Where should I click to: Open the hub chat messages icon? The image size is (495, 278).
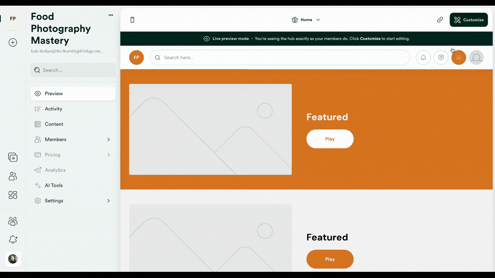(x=441, y=57)
